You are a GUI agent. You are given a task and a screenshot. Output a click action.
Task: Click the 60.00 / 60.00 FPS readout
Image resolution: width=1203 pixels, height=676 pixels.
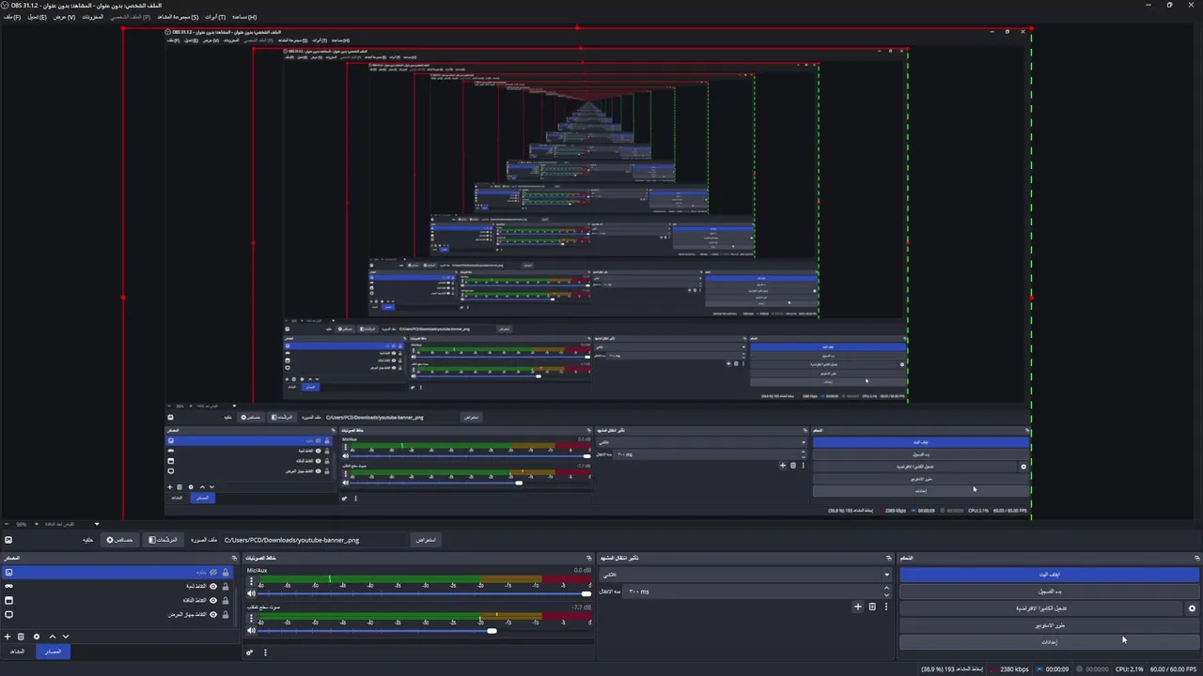pyautogui.click(x=1174, y=669)
